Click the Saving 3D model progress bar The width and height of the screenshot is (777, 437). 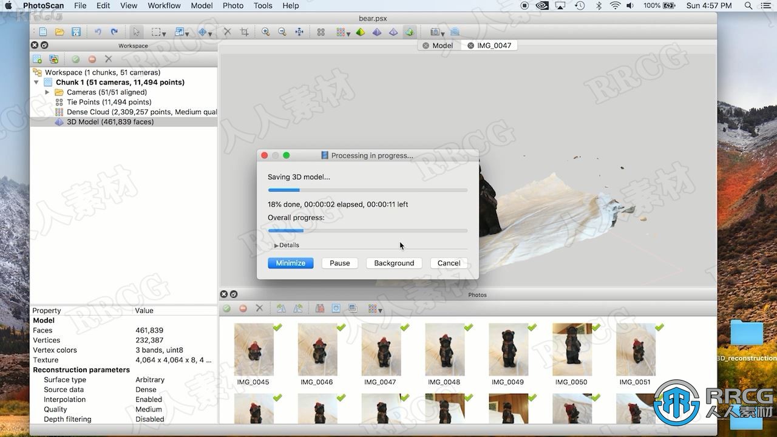368,191
